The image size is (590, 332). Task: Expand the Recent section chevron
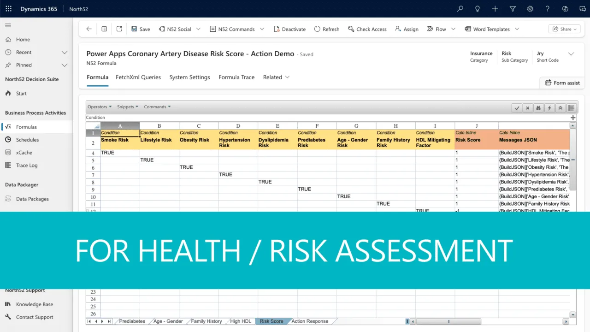tap(65, 52)
